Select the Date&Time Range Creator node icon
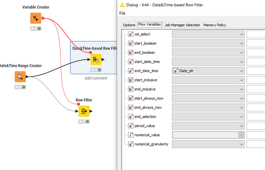 click(x=20, y=77)
